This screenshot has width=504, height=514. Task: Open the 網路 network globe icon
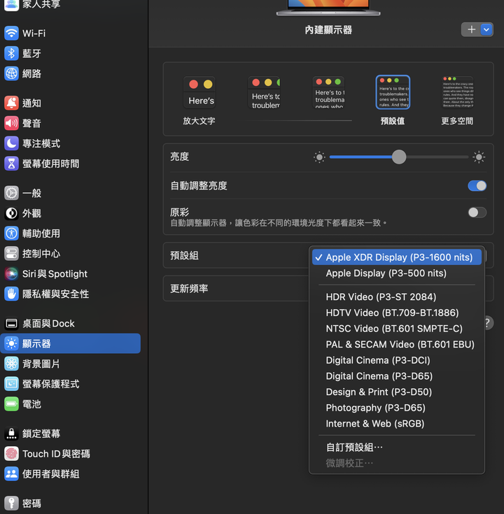[11, 73]
